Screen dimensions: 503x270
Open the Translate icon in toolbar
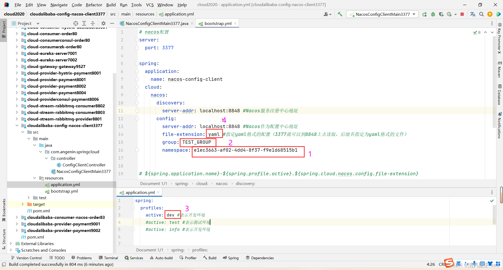coord(473,14)
